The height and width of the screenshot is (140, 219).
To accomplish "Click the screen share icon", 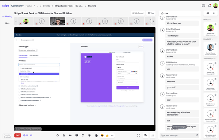I will [77, 135].
